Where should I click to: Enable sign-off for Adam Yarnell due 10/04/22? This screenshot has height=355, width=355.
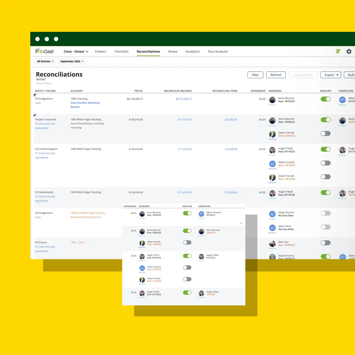click(326, 134)
